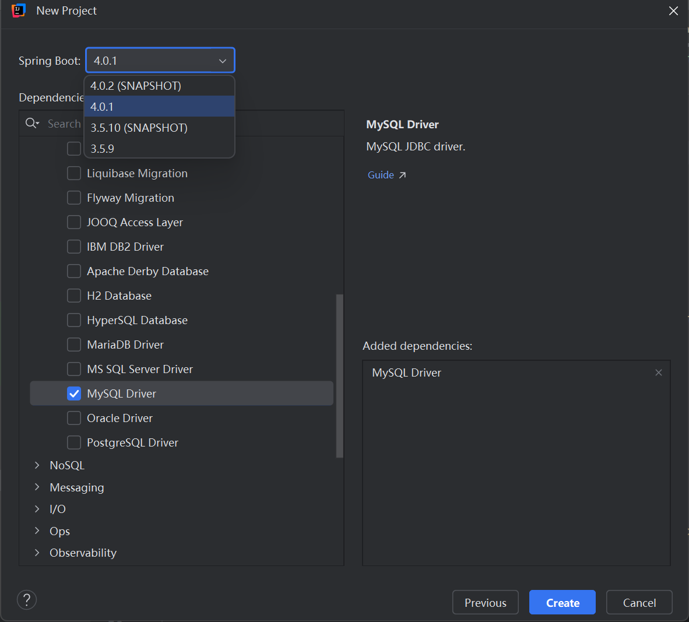689x622 pixels.
Task: Check the MS SQL Server Driver checkbox
Action: click(x=74, y=369)
